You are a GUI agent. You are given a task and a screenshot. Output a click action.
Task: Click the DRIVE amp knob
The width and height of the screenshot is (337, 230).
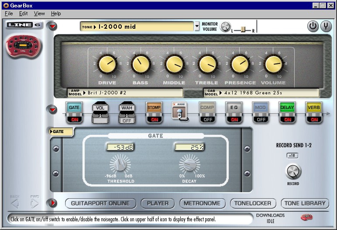point(107,64)
